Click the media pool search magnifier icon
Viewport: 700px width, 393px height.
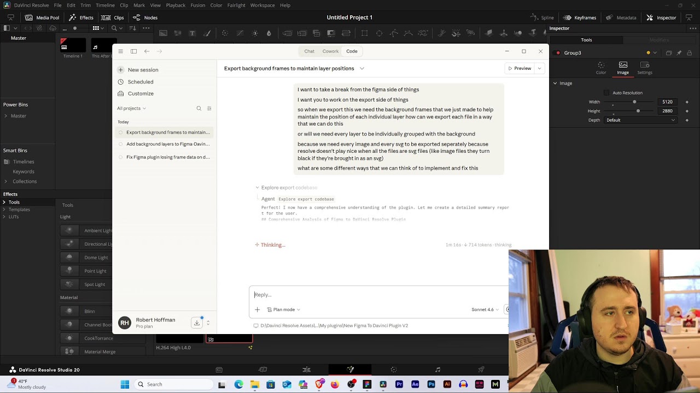pyautogui.click(x=114, y=28)
